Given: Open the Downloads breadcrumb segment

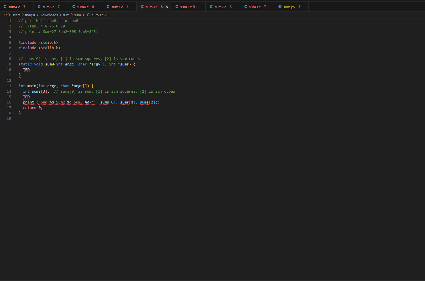Looking at the screenshot, I should point(49,15).
